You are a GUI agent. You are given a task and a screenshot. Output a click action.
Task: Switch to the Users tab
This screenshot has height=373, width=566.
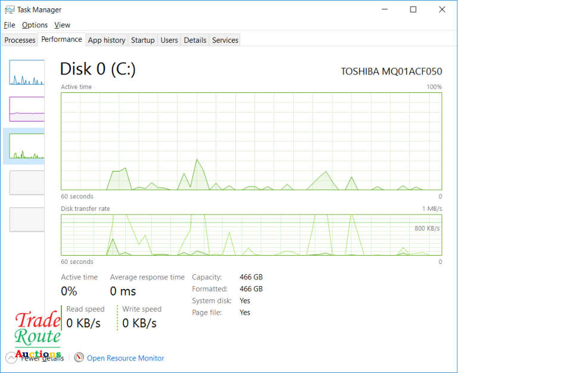coord(169,40)
